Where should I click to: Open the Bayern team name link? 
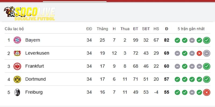(33, 40)
